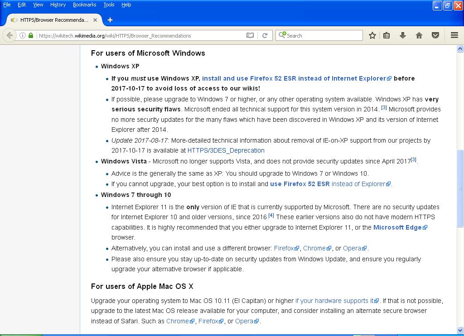The width and height of the screenshot is (464, 336).
Task: Toggle Reader View icon in address bar
Action: tap(250, 35)
